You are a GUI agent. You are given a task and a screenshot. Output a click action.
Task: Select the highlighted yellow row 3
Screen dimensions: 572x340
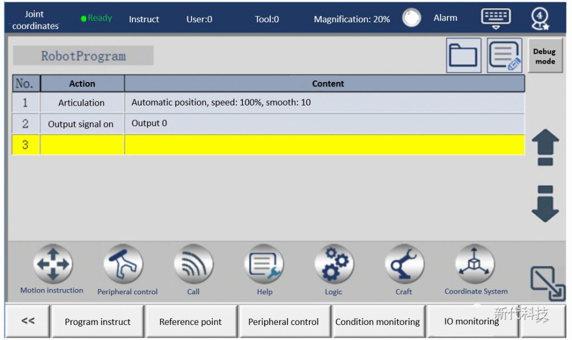268,145
